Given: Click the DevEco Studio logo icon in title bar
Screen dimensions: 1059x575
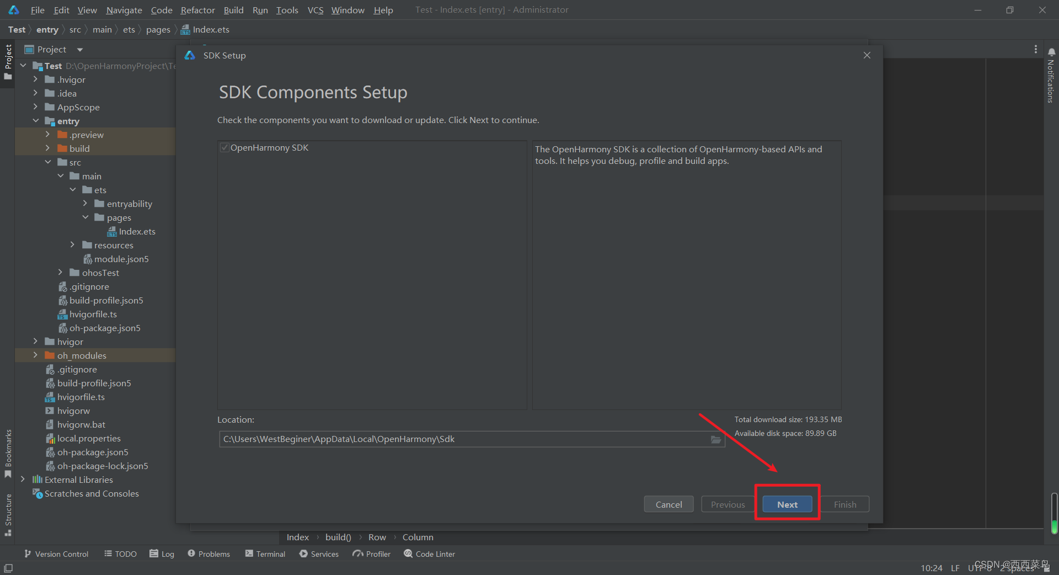Looking at the screenshot, I should point(14,10).
